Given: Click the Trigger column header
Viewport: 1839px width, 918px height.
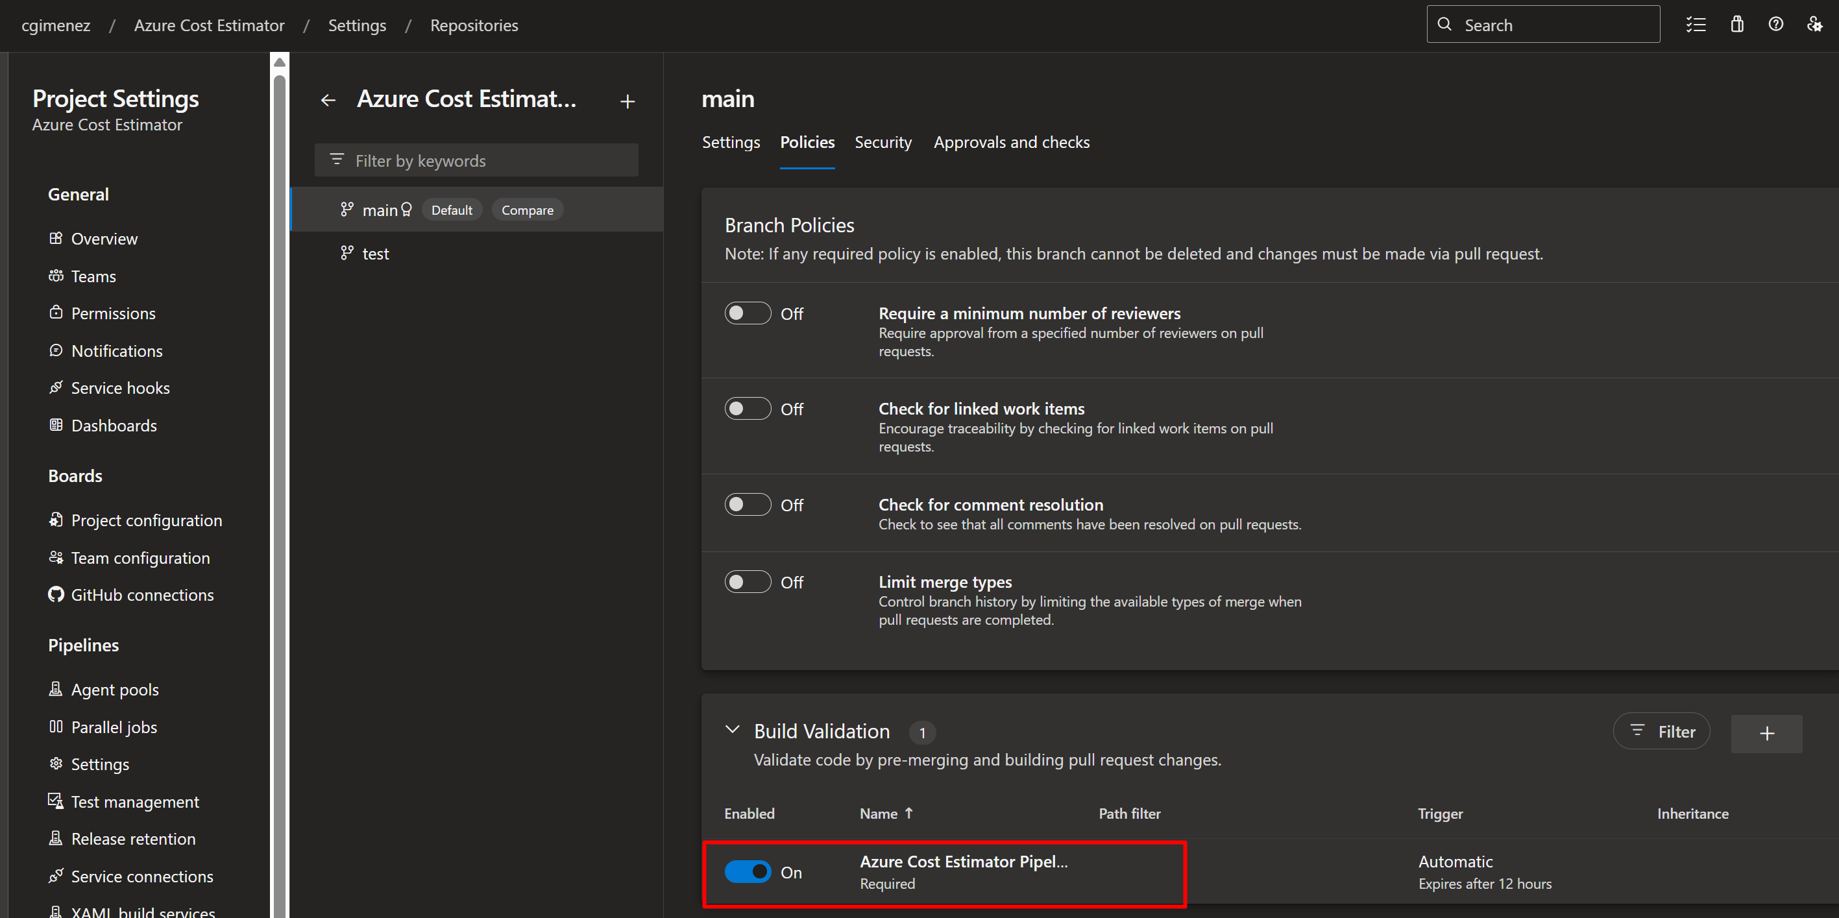Looking at the screenshot, I should click(x=1440, y=813).
